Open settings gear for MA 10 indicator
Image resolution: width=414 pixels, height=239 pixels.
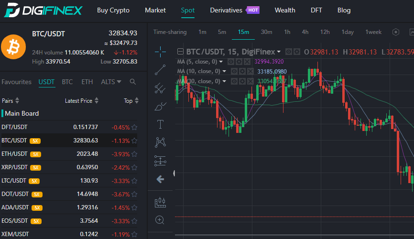coord(242,71)
